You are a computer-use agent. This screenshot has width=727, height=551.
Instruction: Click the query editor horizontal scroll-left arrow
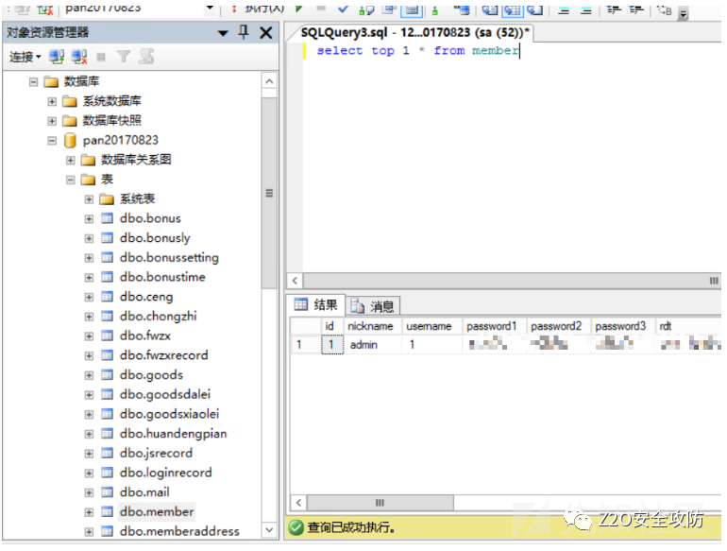point(295,281)
